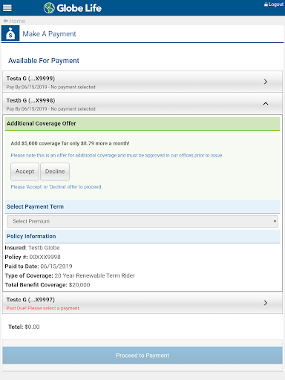Go back to Home link
Screen dimensions: 285x380
click(x=17, y=21)
